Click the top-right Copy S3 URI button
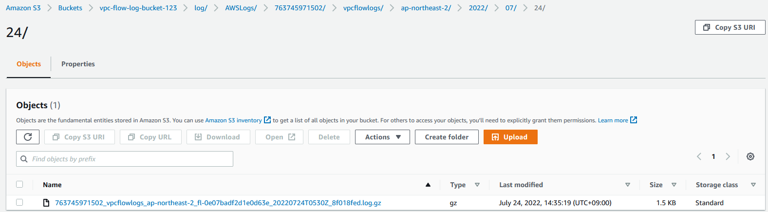 point(730,27)
